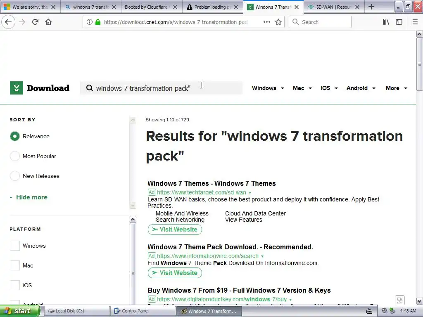Screen dimensions: 423x317
Task: Show site information icon in address bar
Action: (89, 22)
